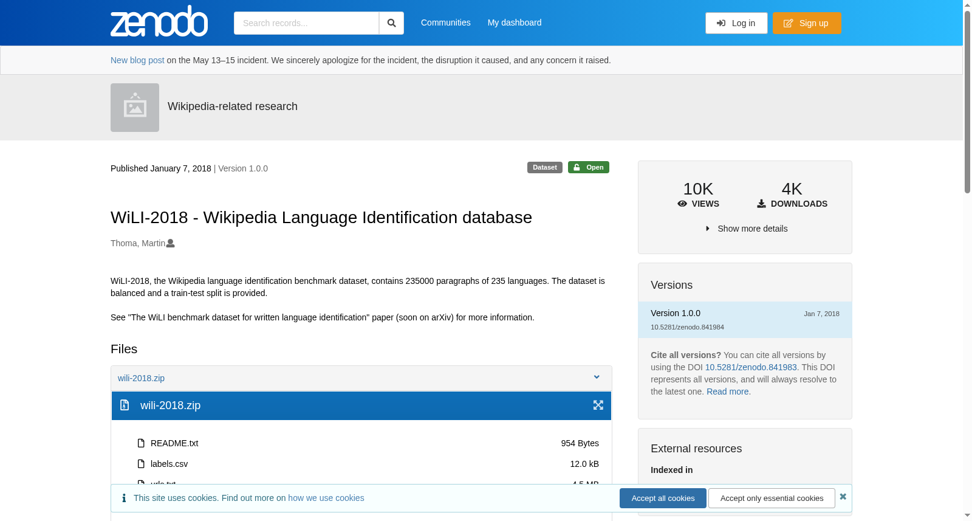Click the magnifier search button
This screenshot has width=972, height=521.
tap(392, 23)
